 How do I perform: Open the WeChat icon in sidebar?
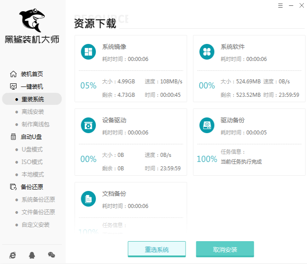pos(51,255)
